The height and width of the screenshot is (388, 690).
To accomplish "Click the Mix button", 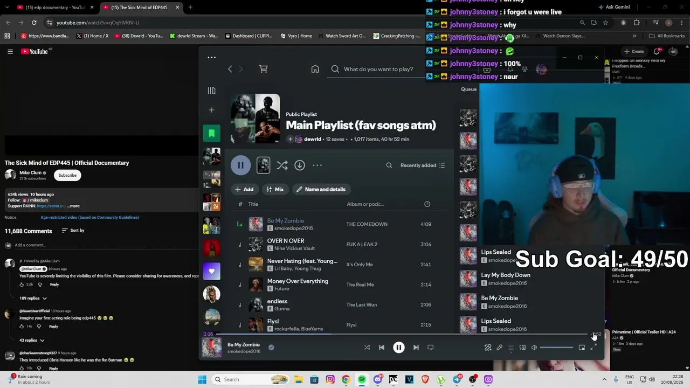I will point(275,189).
